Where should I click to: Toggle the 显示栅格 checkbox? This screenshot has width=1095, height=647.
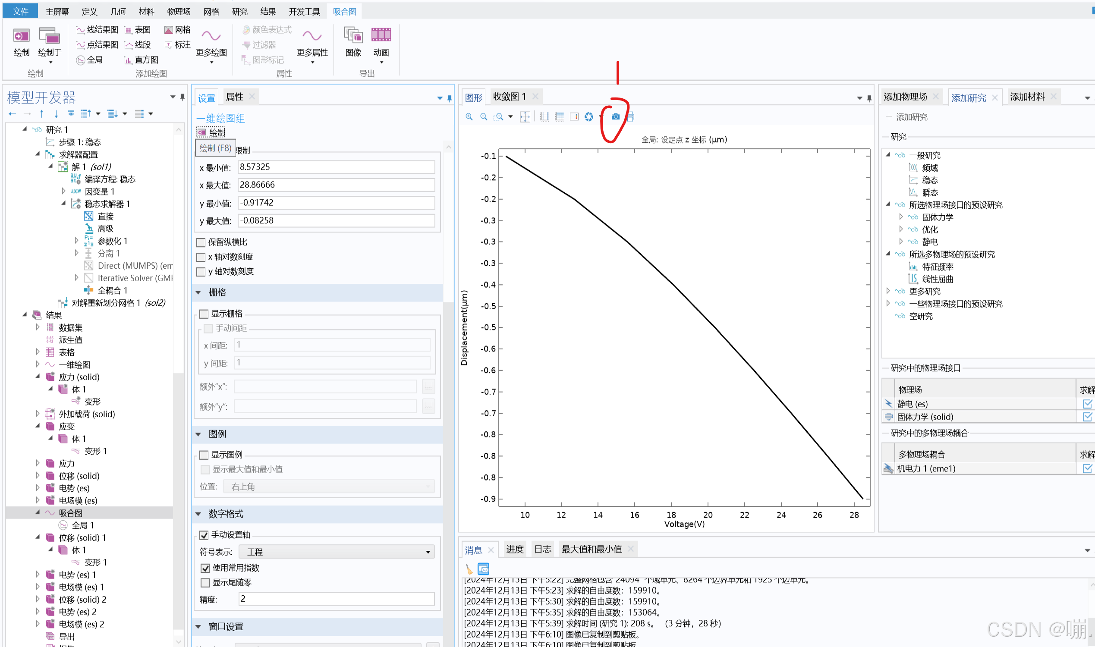[204, 314]
